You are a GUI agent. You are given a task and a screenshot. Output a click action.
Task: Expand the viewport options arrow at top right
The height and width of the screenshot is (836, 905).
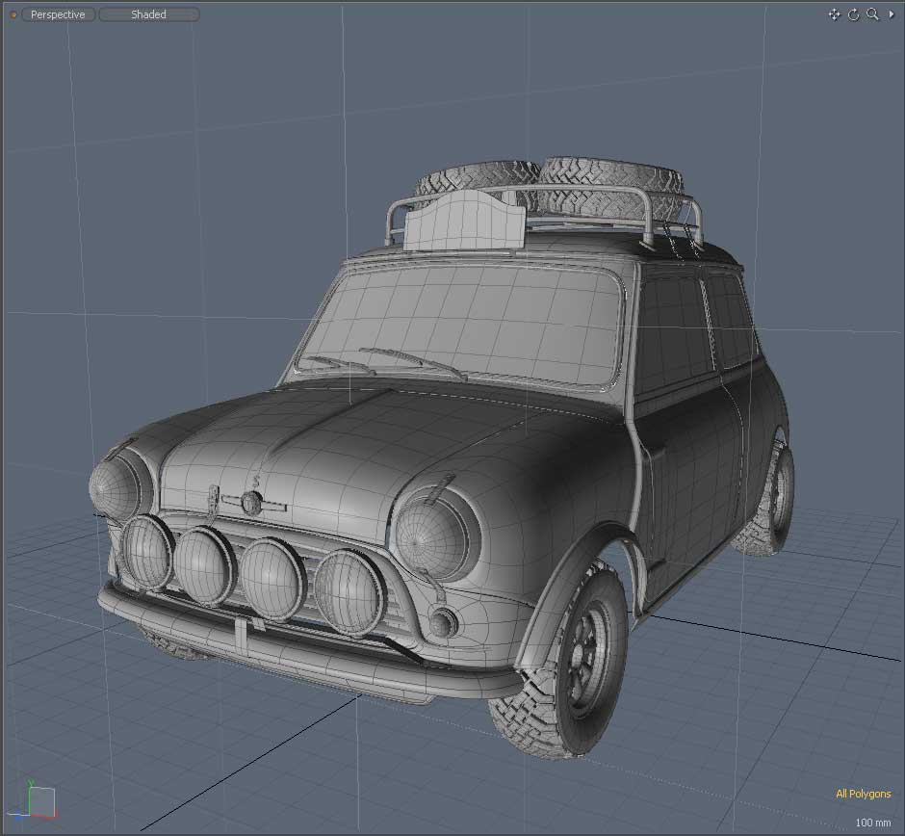click(x=892, y=14)
